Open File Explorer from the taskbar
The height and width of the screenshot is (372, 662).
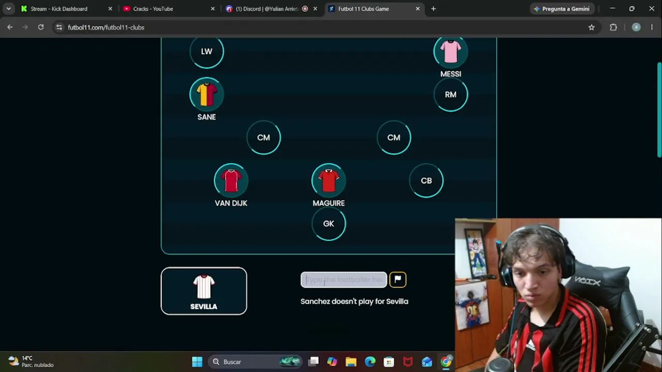[351, 362]
